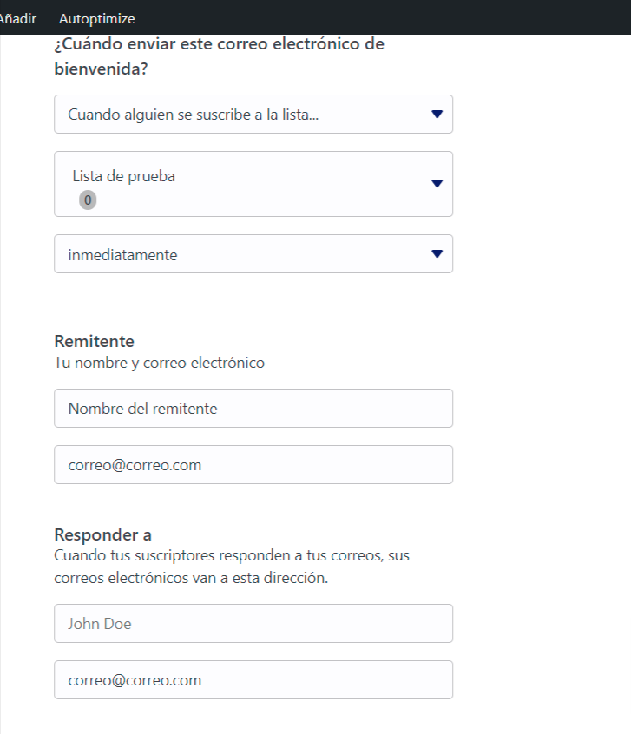Focus the 'Nombre del remitente' field
Viewport: 631px width, 734px height.
(x=253, y=408)
